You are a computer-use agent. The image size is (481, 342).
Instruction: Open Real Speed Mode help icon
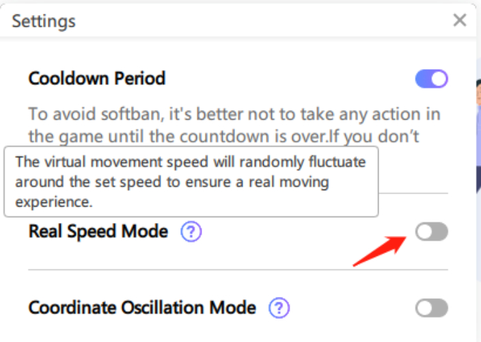coord(191,233)
